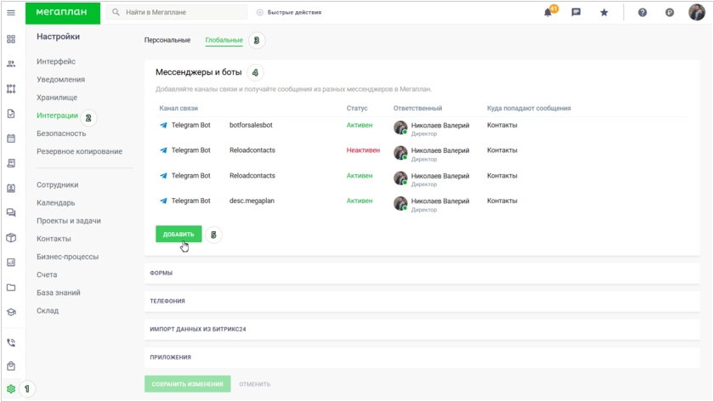Open the notifications bell

[548, 13]
